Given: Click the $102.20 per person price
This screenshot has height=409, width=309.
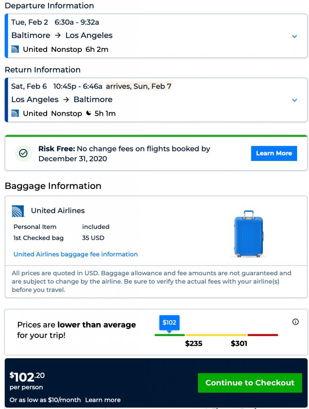Looking at the screenshot, I should click(27, 377).
